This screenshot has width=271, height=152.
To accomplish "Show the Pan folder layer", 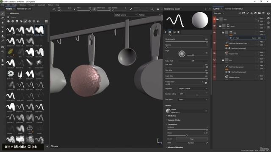I will pos(214,60).
